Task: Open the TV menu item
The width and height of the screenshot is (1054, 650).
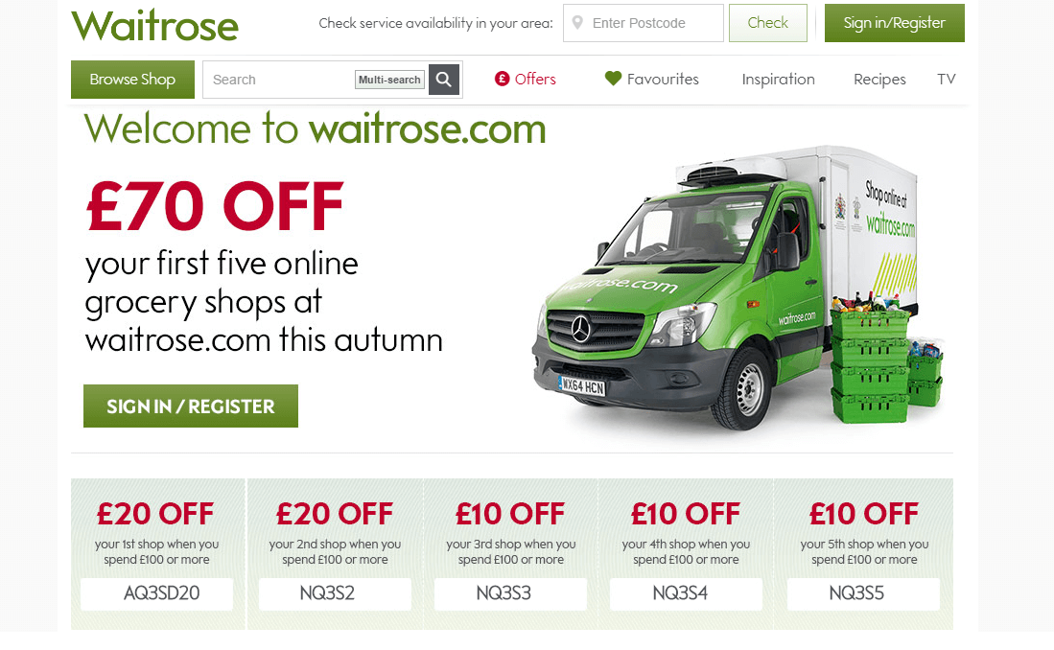Action: coord(946,80)
